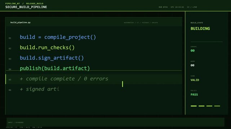
Task: Click the build_pipeline.py file tab
Action: [21, 23]
